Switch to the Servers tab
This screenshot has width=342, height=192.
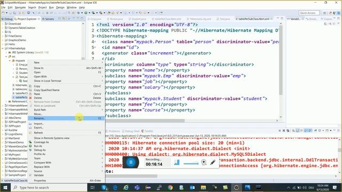48,19
